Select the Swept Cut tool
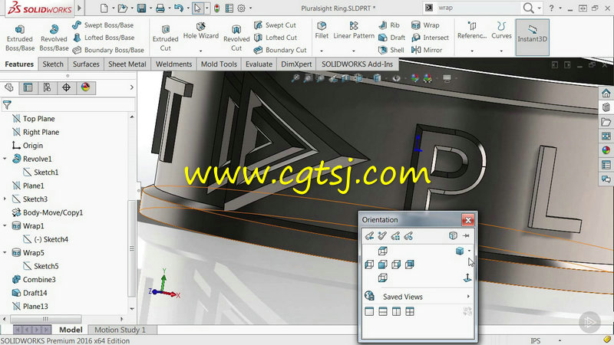This screenshot has width=614, height=345. (275, 25)
